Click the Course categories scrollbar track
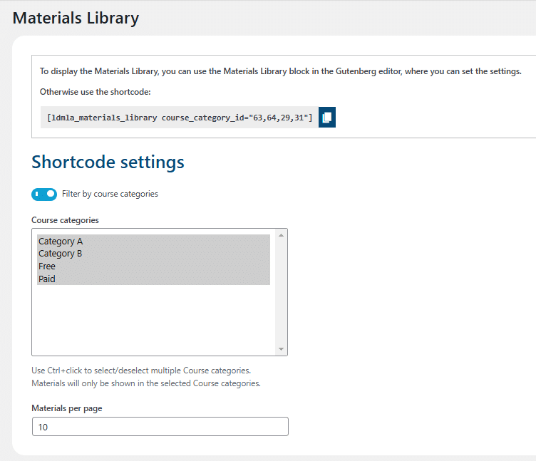The height and width of the screenshot is (461, 536). (x=281, y=292)
